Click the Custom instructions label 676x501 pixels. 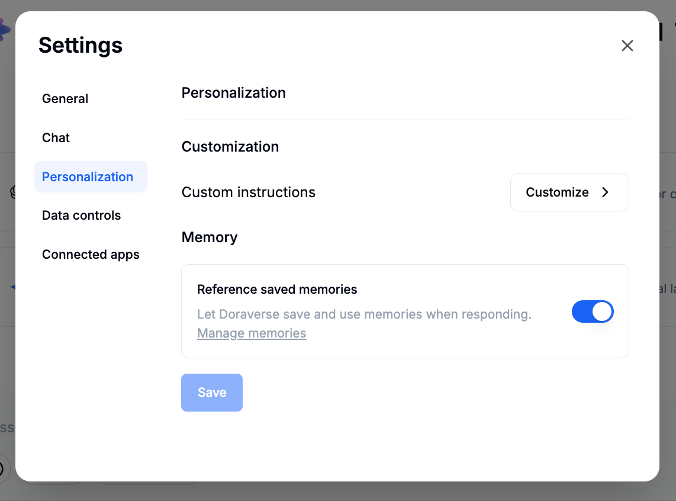pos(249,192)
